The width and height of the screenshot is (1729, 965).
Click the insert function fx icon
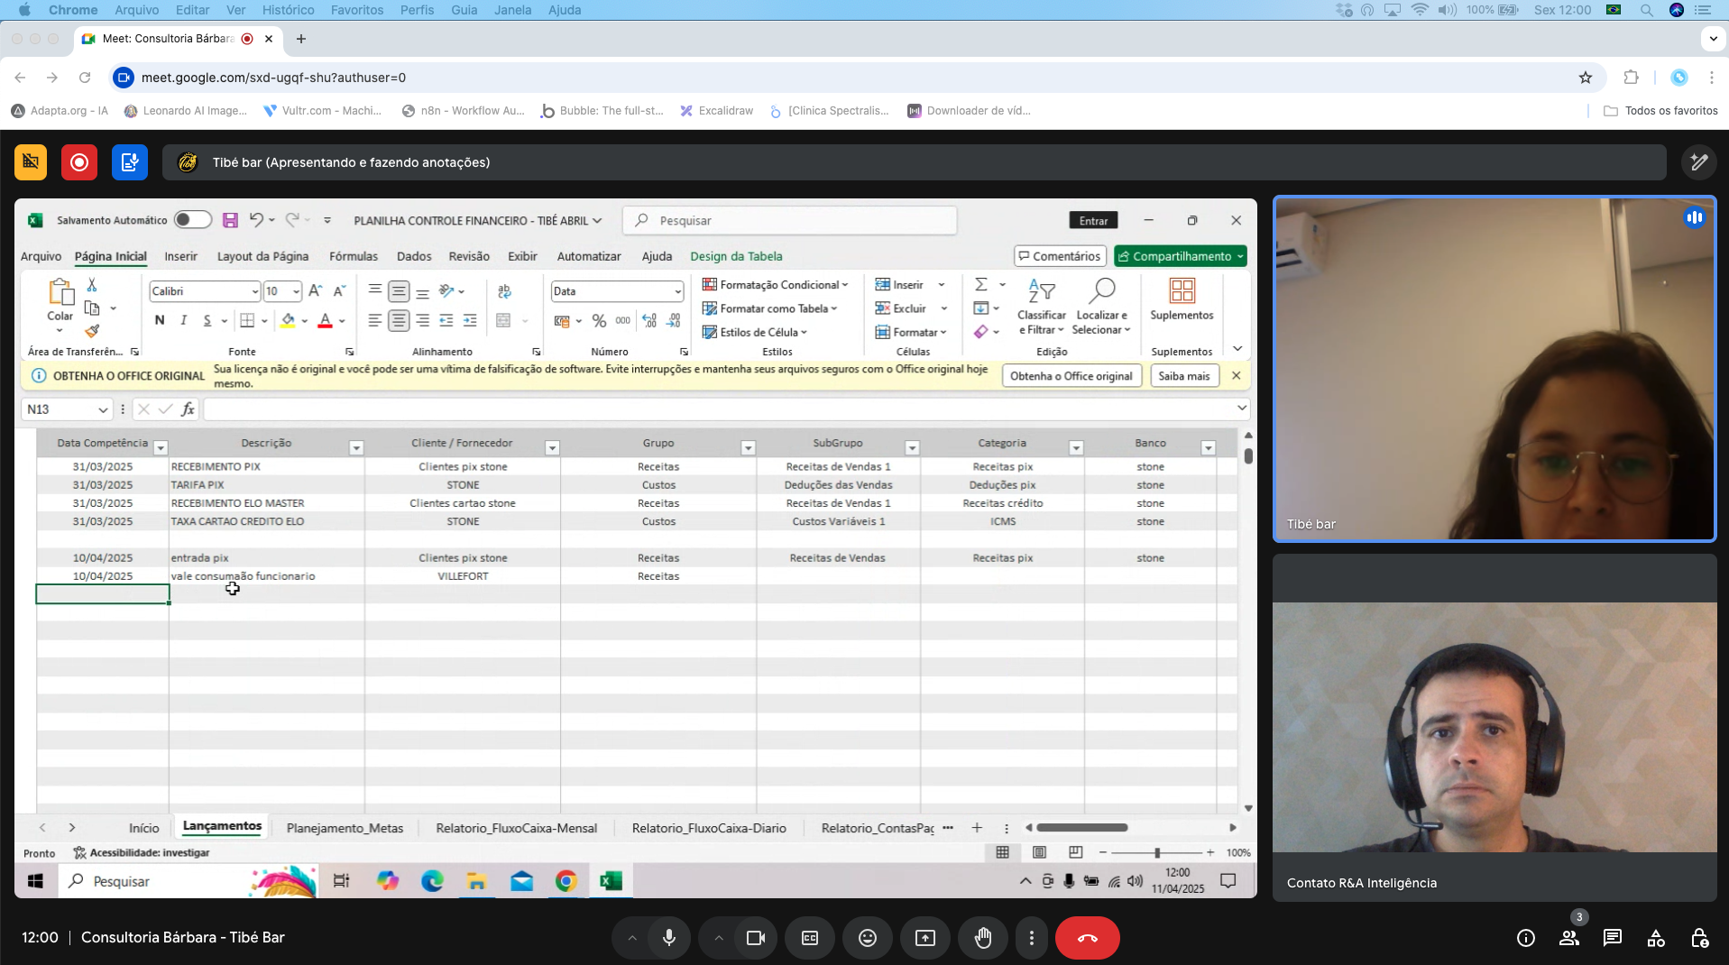pyautogui.click(x=188, y=409)
